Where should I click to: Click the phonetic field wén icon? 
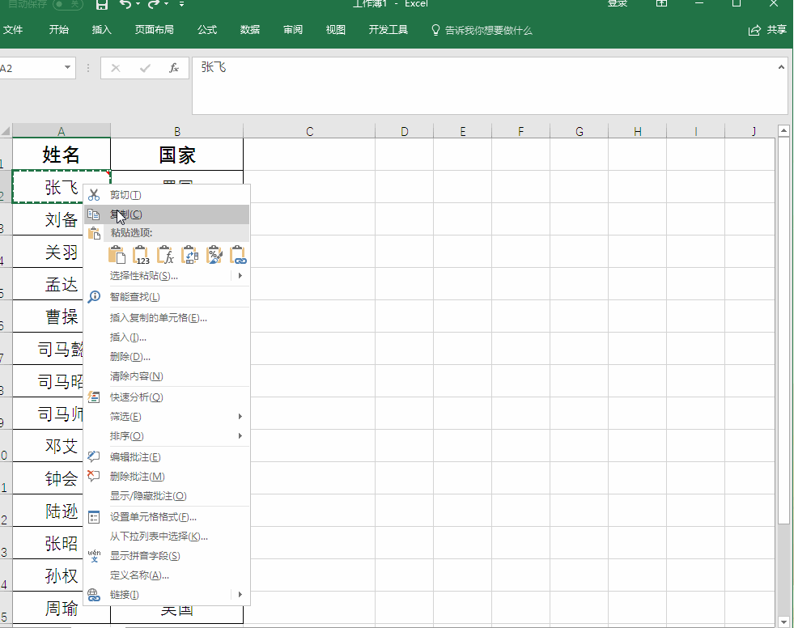[x=94, y=556]
